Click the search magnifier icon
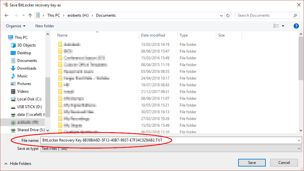 (295, 15)
